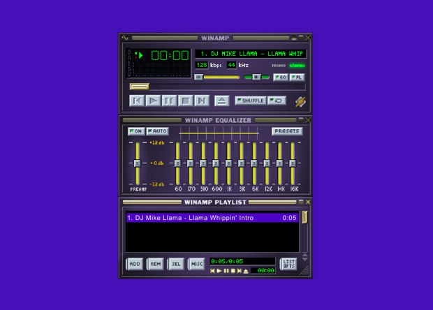This screenshot has width=433, height=310.
Task: Open a file with the Eject button
Action: point(222,101)
